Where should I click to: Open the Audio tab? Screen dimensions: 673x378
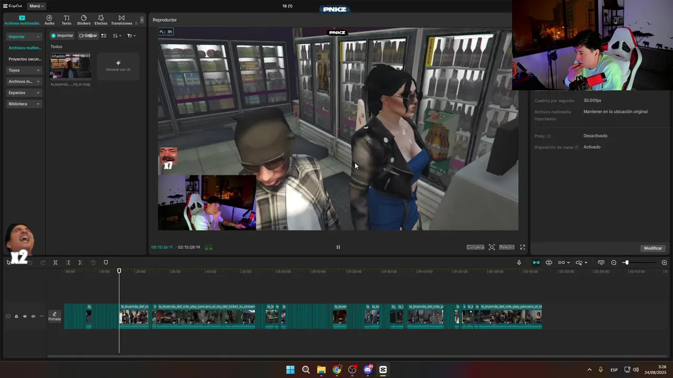tap(49, 20)
